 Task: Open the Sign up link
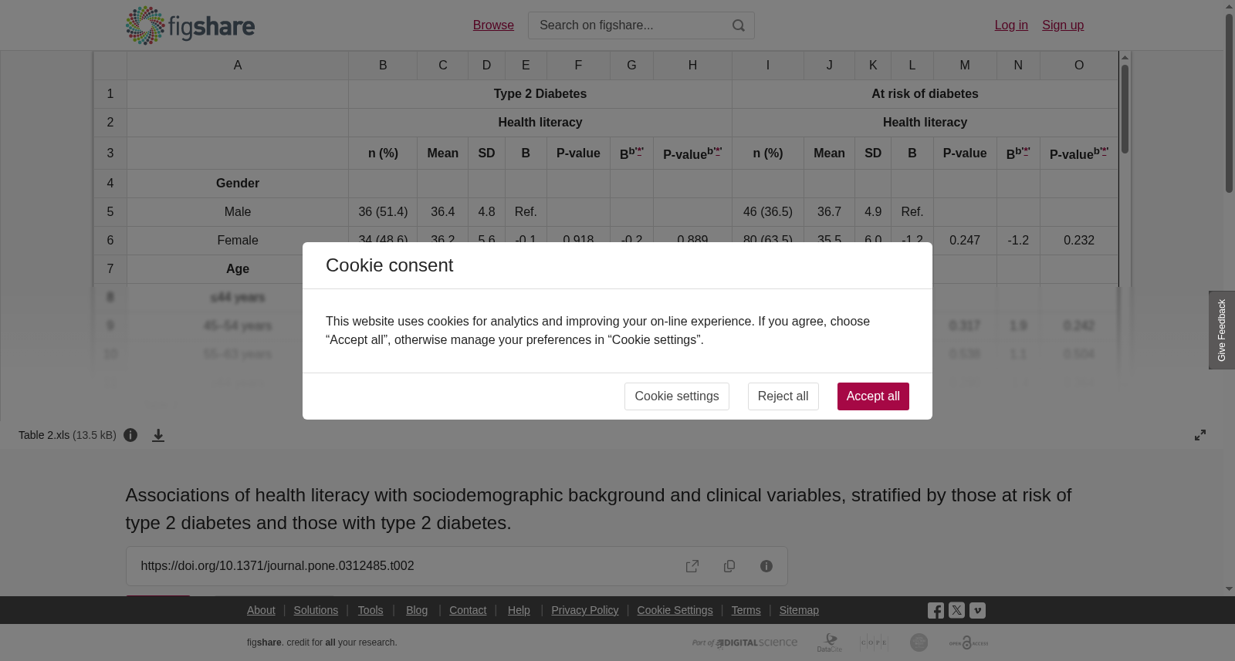click(x=1063, y=25)
